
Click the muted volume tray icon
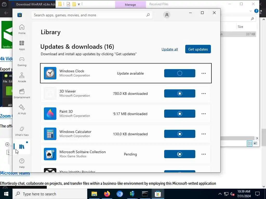pos(232,194)
